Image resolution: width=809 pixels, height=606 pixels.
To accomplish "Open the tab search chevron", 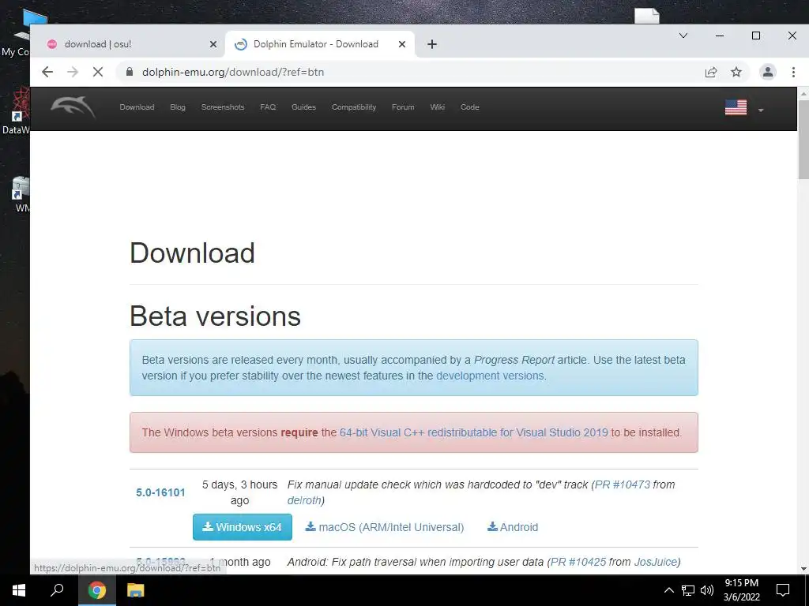I will coord(683,36).
